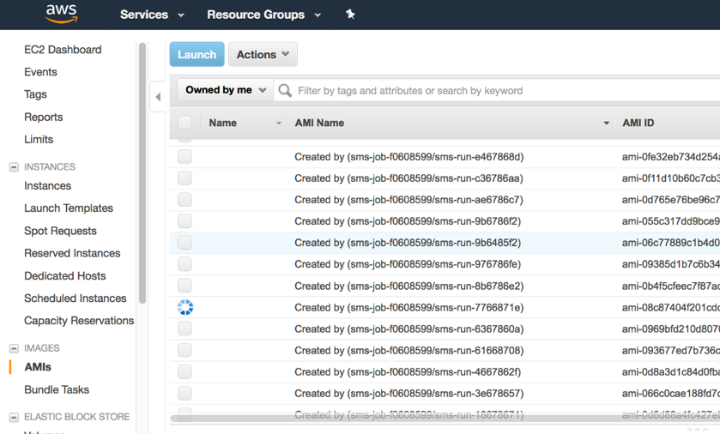Viewport: 720px width, 434px height.
Task: Click the AWS logo home icon
Action: click(62, 14)
